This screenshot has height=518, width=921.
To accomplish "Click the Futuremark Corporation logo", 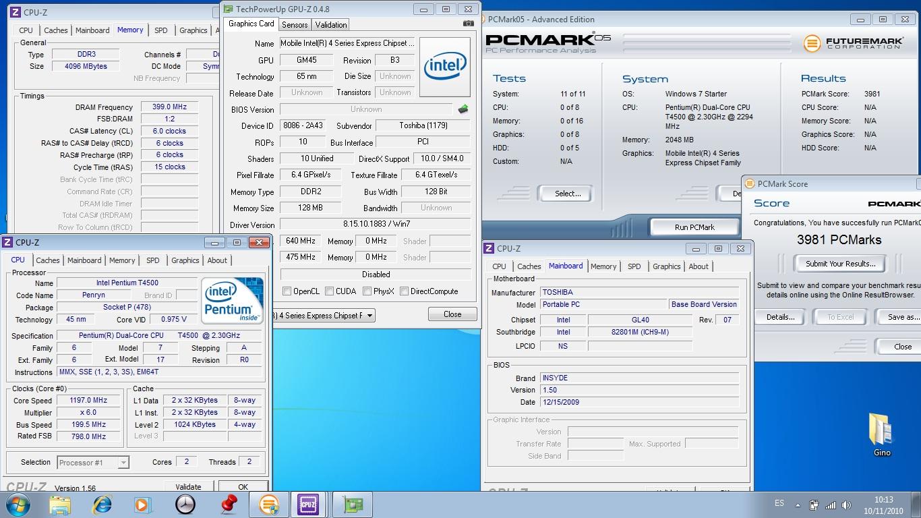I will coord(854,43).
